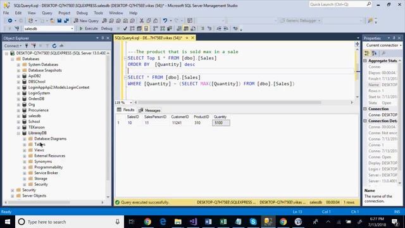Click the Cut scissors icon

(142, 21)
